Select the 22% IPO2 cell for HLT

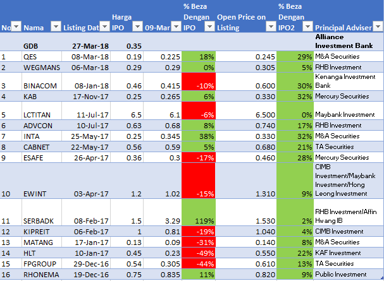295,253
